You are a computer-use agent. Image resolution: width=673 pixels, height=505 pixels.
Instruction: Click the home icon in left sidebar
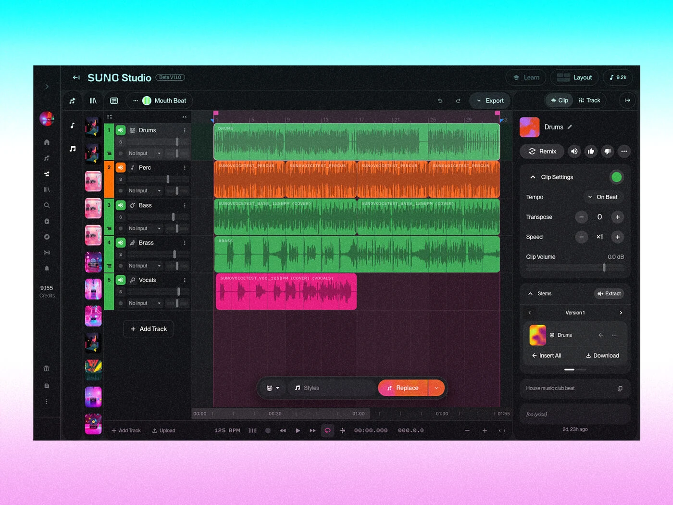47,142
